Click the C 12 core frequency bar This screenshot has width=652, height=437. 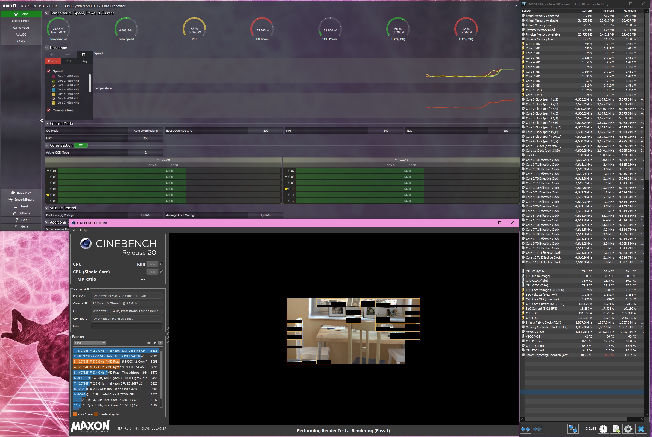(x=407, y=201)
